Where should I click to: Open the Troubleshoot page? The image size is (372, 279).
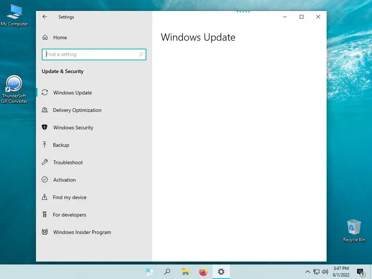[x=94, y=162]
